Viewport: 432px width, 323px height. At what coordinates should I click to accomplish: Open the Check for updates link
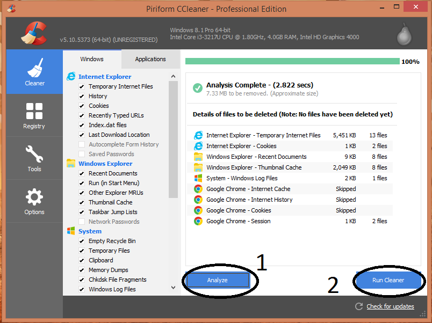click(x=390, y=306)
